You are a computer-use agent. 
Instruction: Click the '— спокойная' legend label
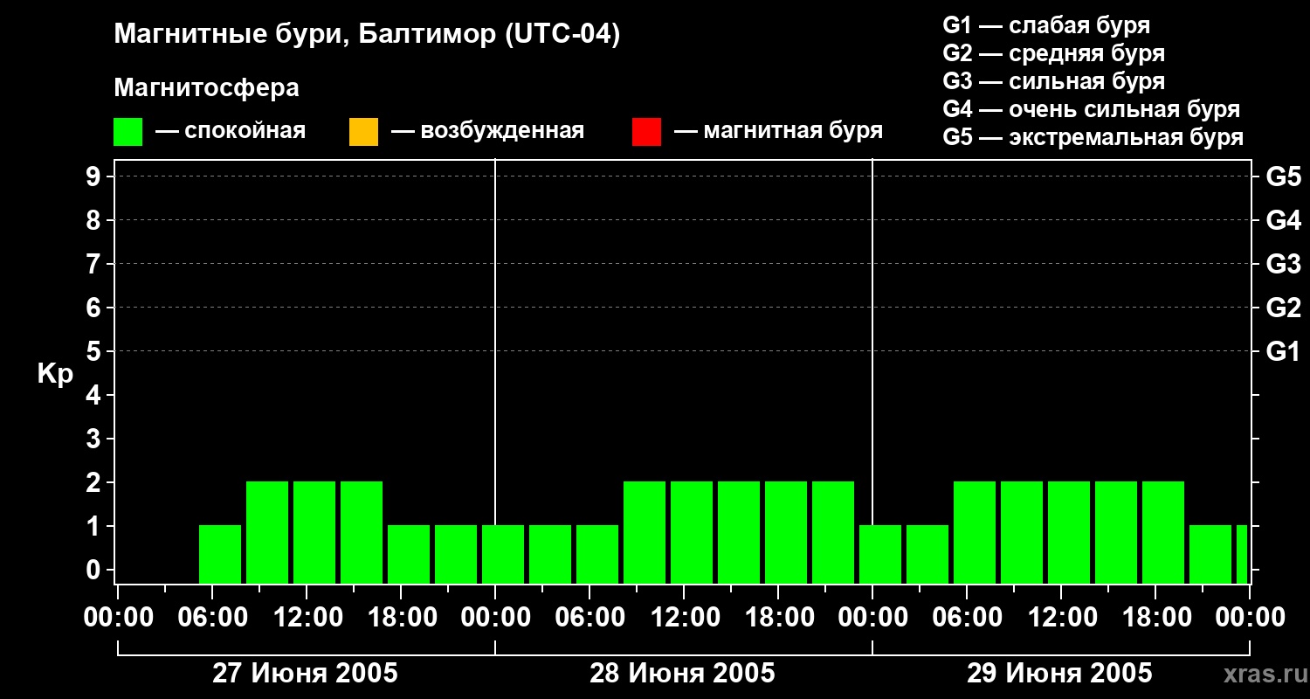click(x=231, y=132)
